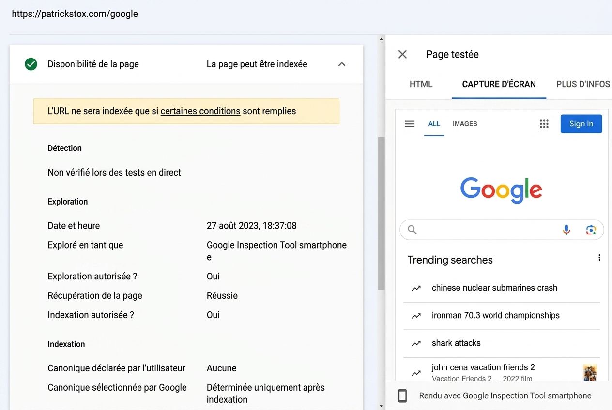Click Non vérifié lors des tests en direct
The height and width of the screenshot is (410, 612).
(114, 172)
